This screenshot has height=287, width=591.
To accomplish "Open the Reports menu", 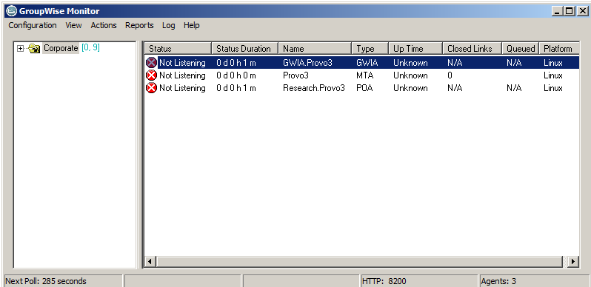I will click(139, 25).
